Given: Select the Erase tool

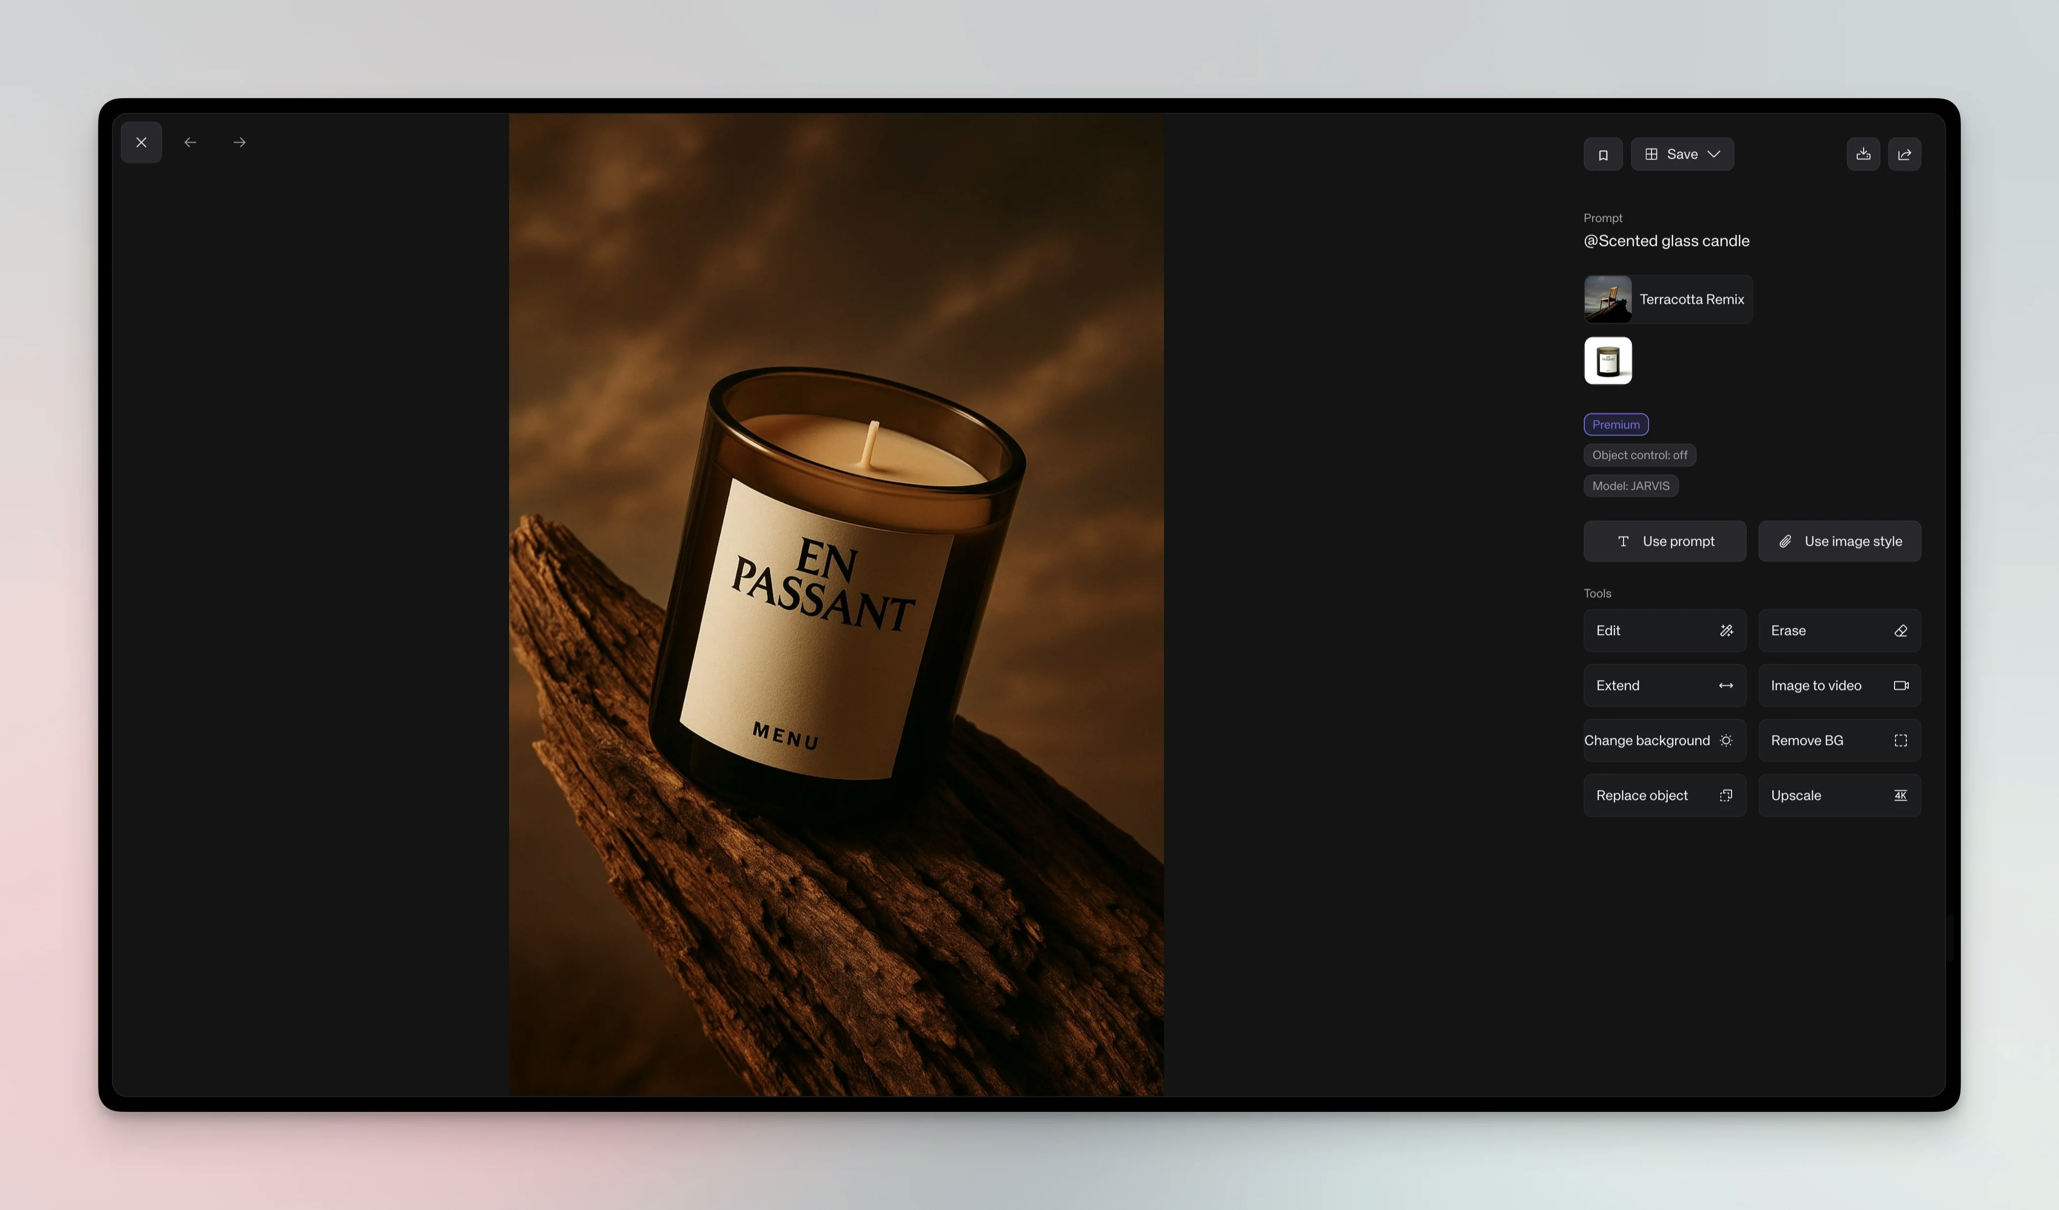Looking at the screenshot, I should (x=1839, y=631).
